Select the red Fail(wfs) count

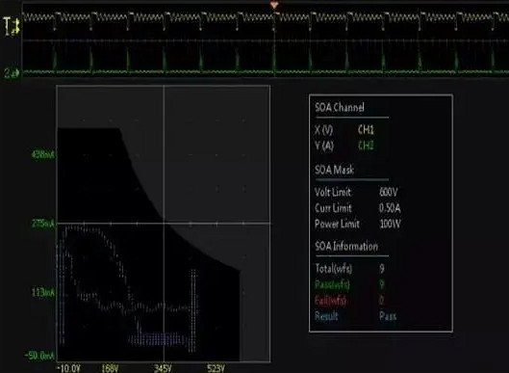coord(382,300)
